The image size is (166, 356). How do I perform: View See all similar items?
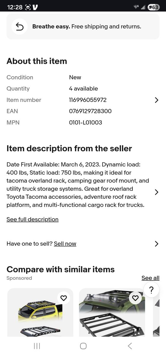[150, 278]
